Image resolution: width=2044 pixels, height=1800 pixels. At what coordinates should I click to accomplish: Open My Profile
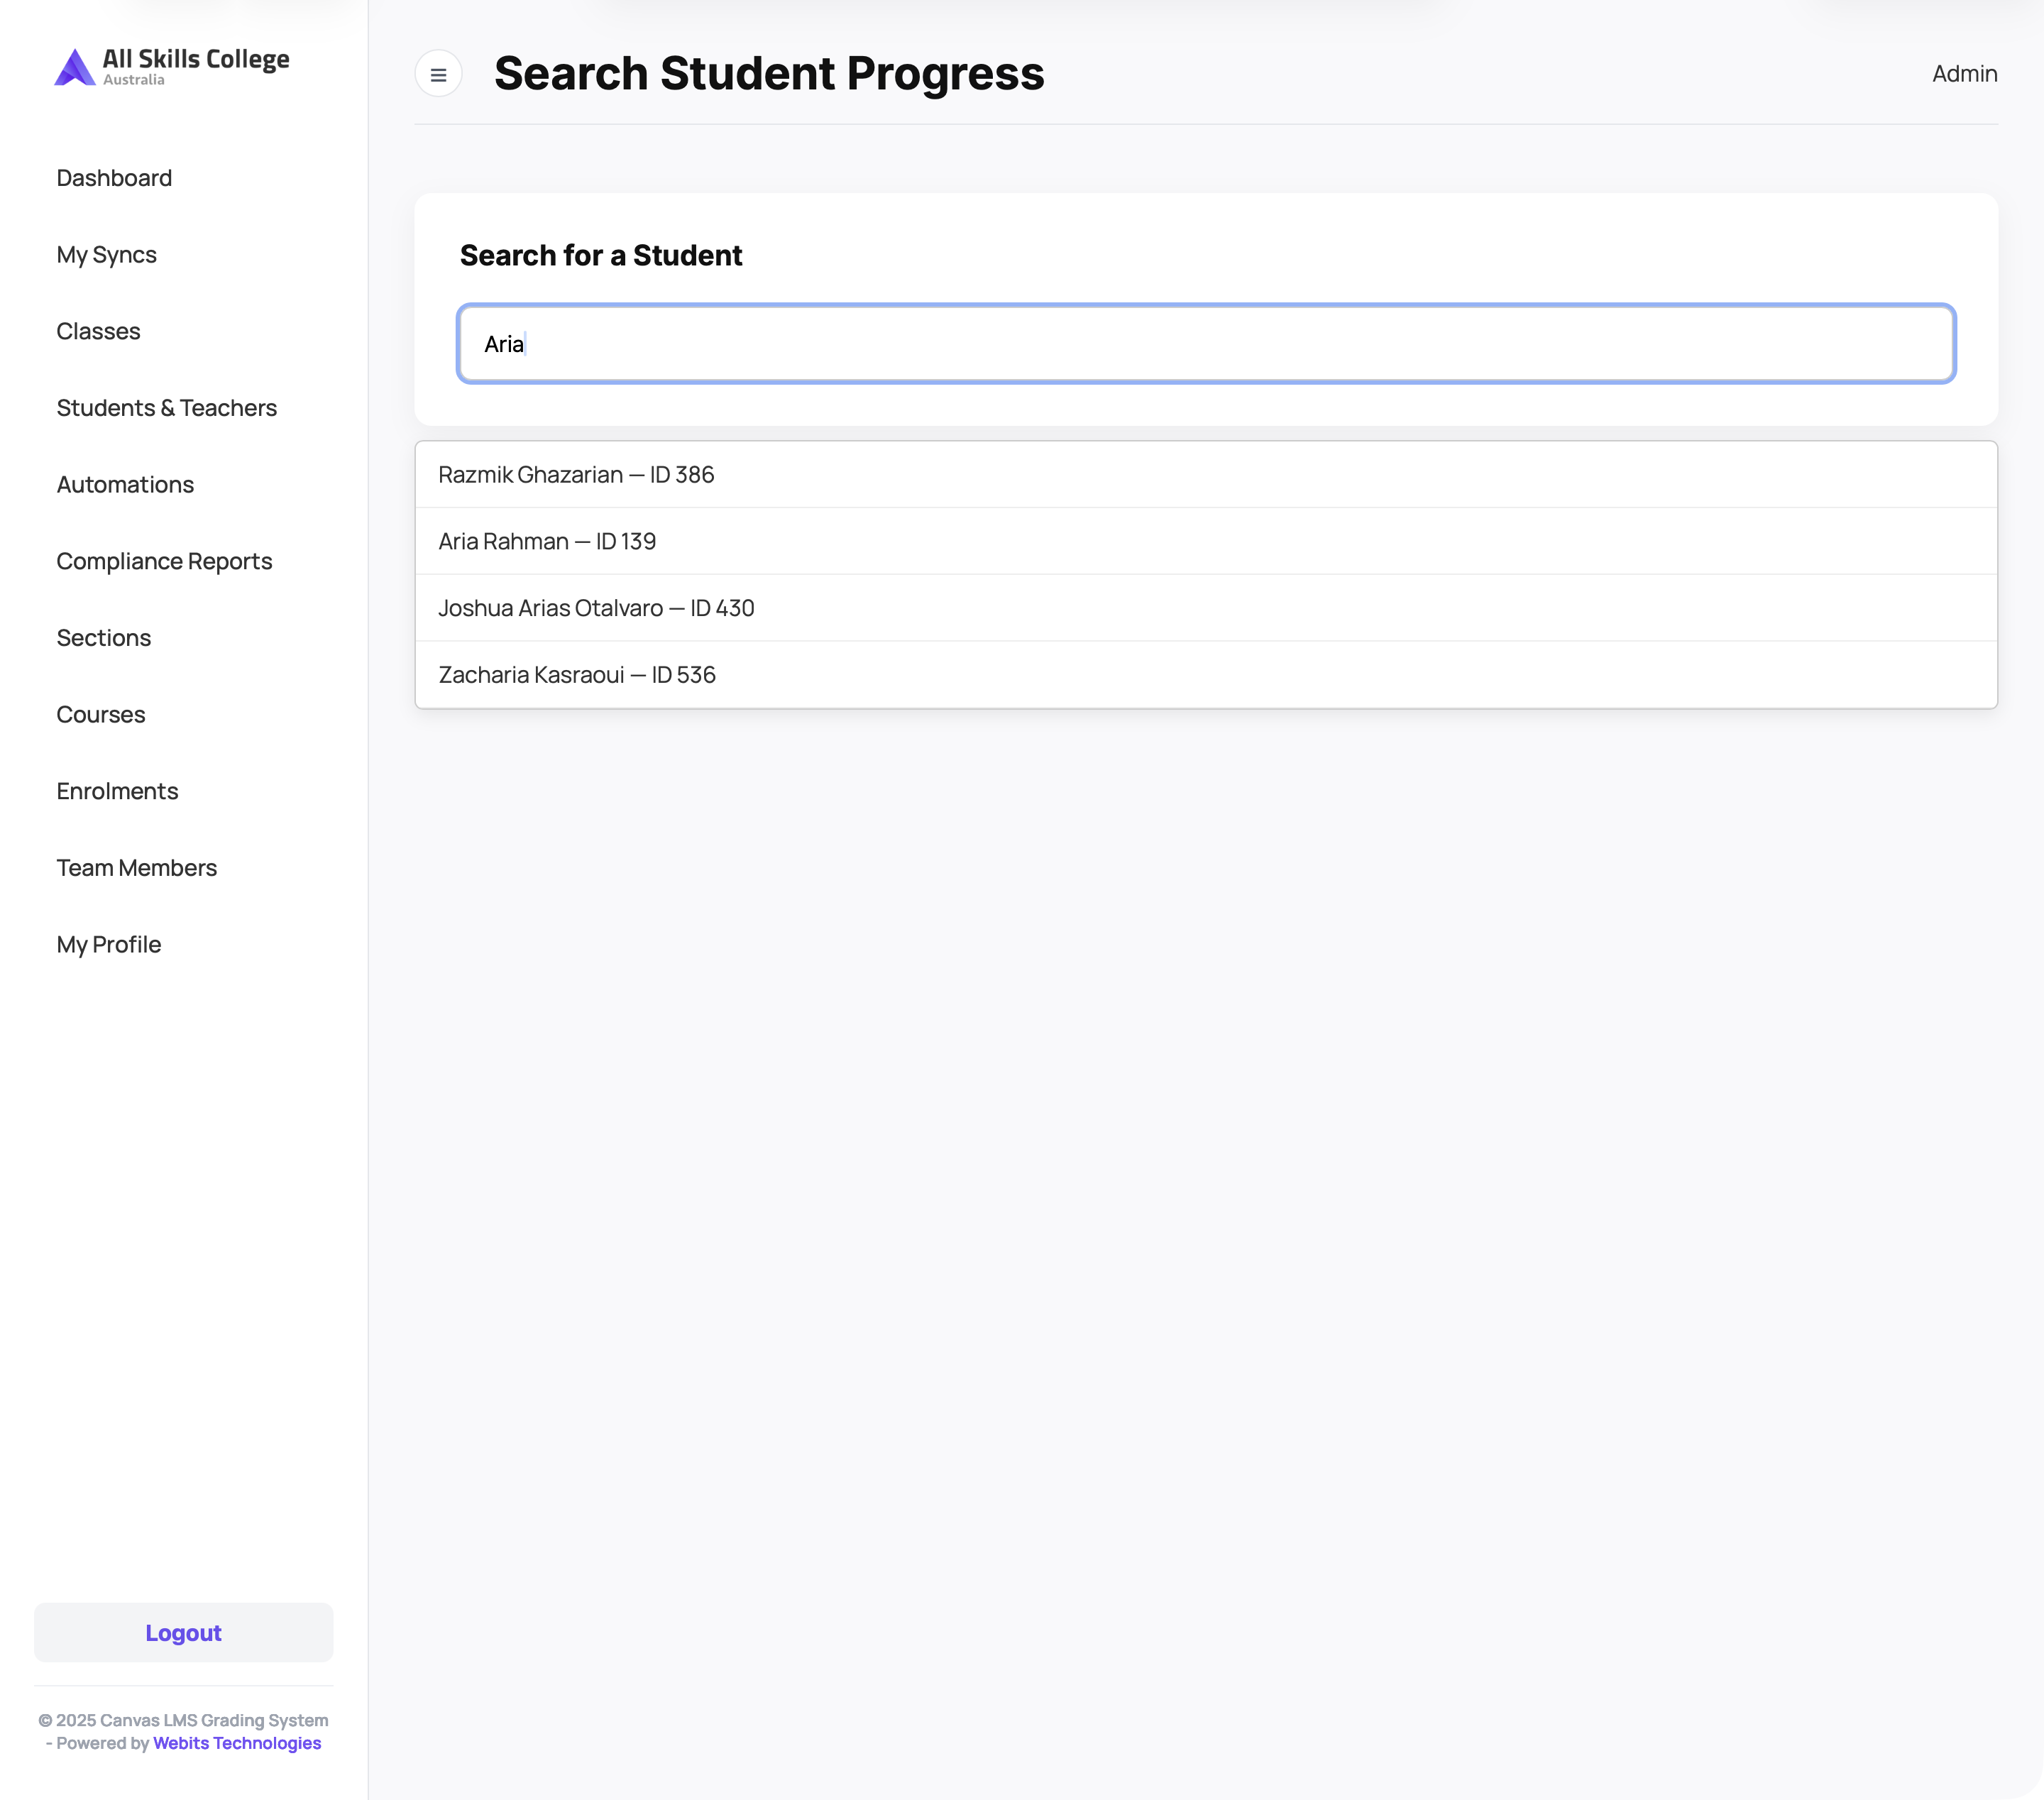pos(108,945)
